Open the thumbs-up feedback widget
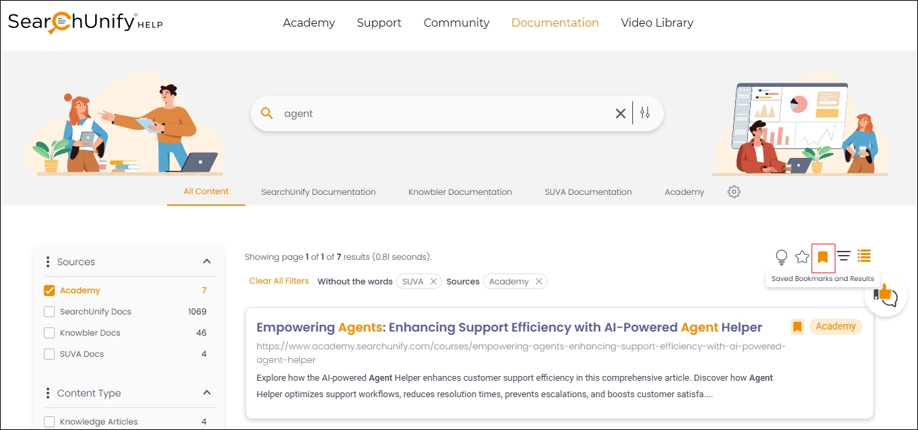This screenshot has height=430, width=918. (x=885, y=297)
